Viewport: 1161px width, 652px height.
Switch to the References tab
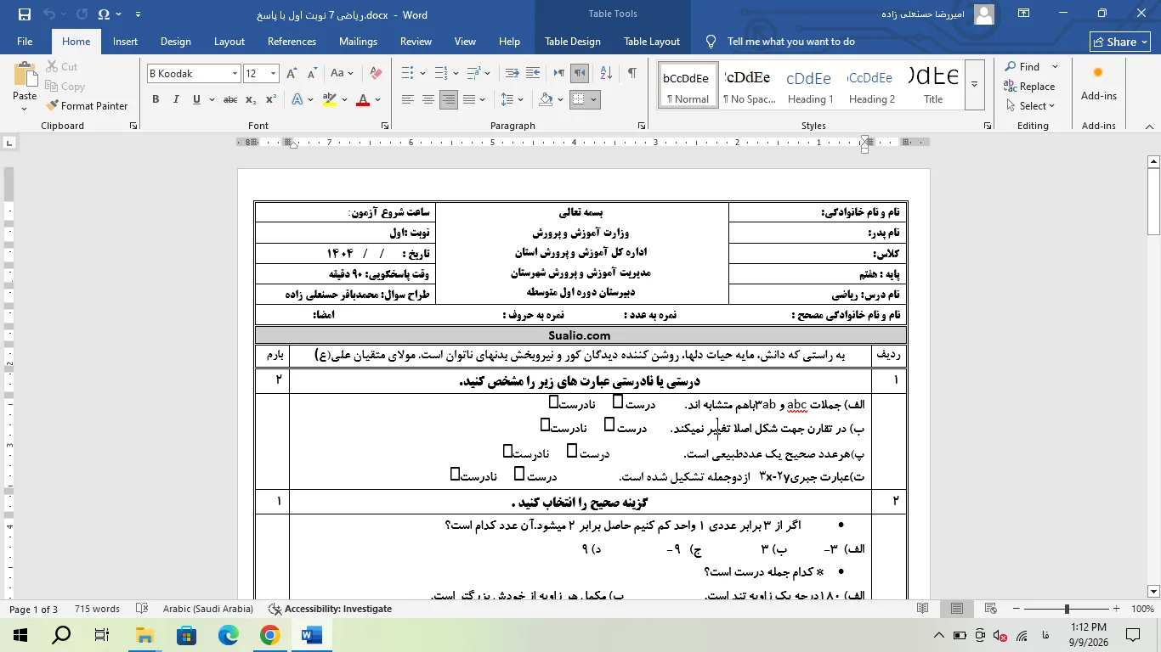pyautogui.click(x=292, y=42)
